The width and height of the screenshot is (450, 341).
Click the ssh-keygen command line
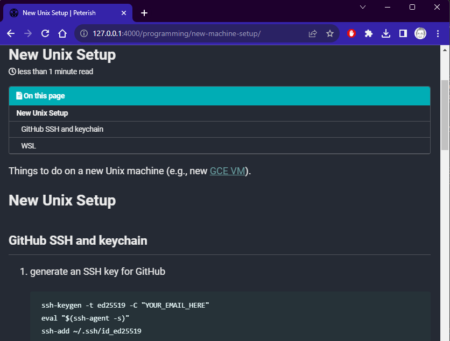point(125,305)
